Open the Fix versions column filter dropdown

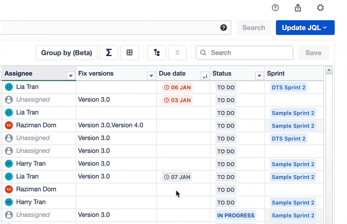pyautogui.click(x=151, y=76)
